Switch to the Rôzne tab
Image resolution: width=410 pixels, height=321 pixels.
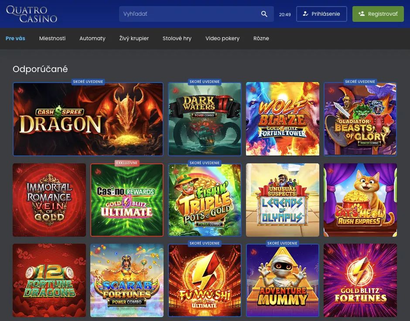[261, 38]
